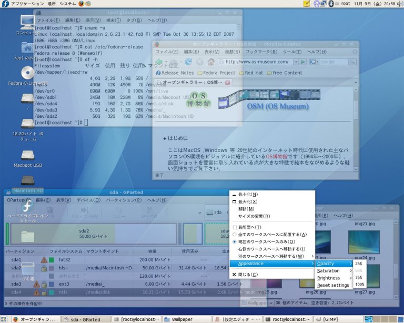
Task: Choose 最大化(X) from window menu
Action: pyautogui.click(x=272, y=201)
